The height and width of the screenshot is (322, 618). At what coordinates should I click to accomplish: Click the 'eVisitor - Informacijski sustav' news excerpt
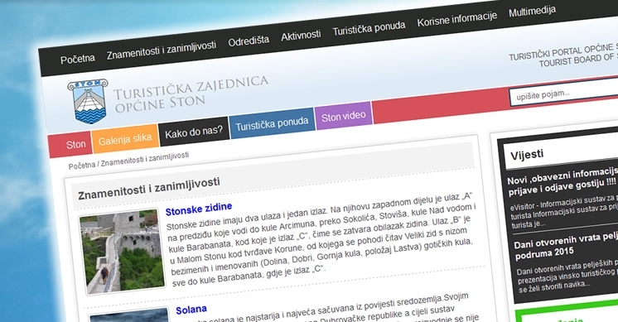[x=563, y=211]
